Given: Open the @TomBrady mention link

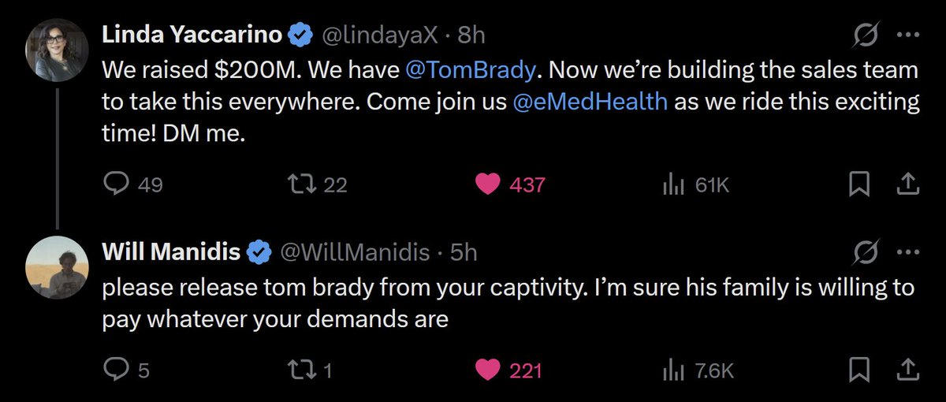Looking at the screenshot, I should tap(471, 70).
